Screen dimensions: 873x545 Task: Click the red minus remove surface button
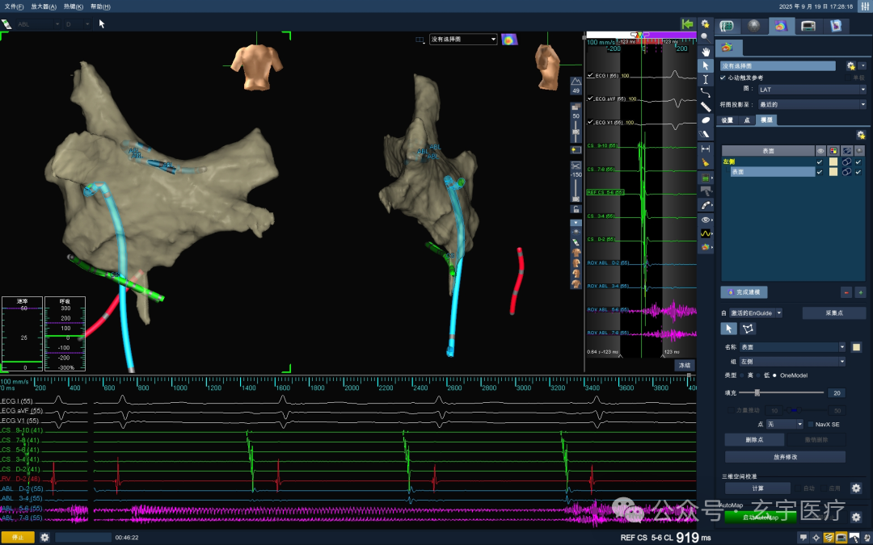(x=846, y=292)
